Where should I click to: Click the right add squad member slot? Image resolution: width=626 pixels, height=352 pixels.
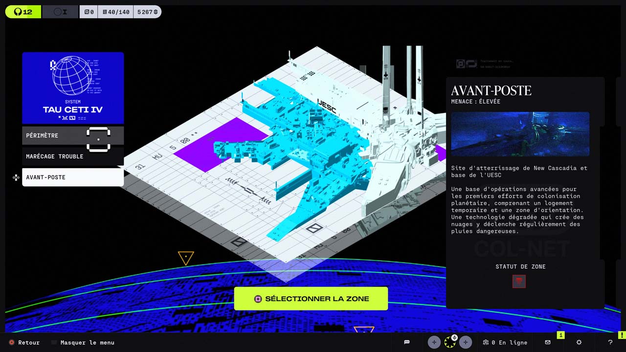[465, 342]
